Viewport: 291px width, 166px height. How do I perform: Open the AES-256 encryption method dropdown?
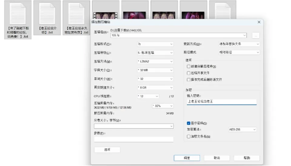tap(242, 129)
